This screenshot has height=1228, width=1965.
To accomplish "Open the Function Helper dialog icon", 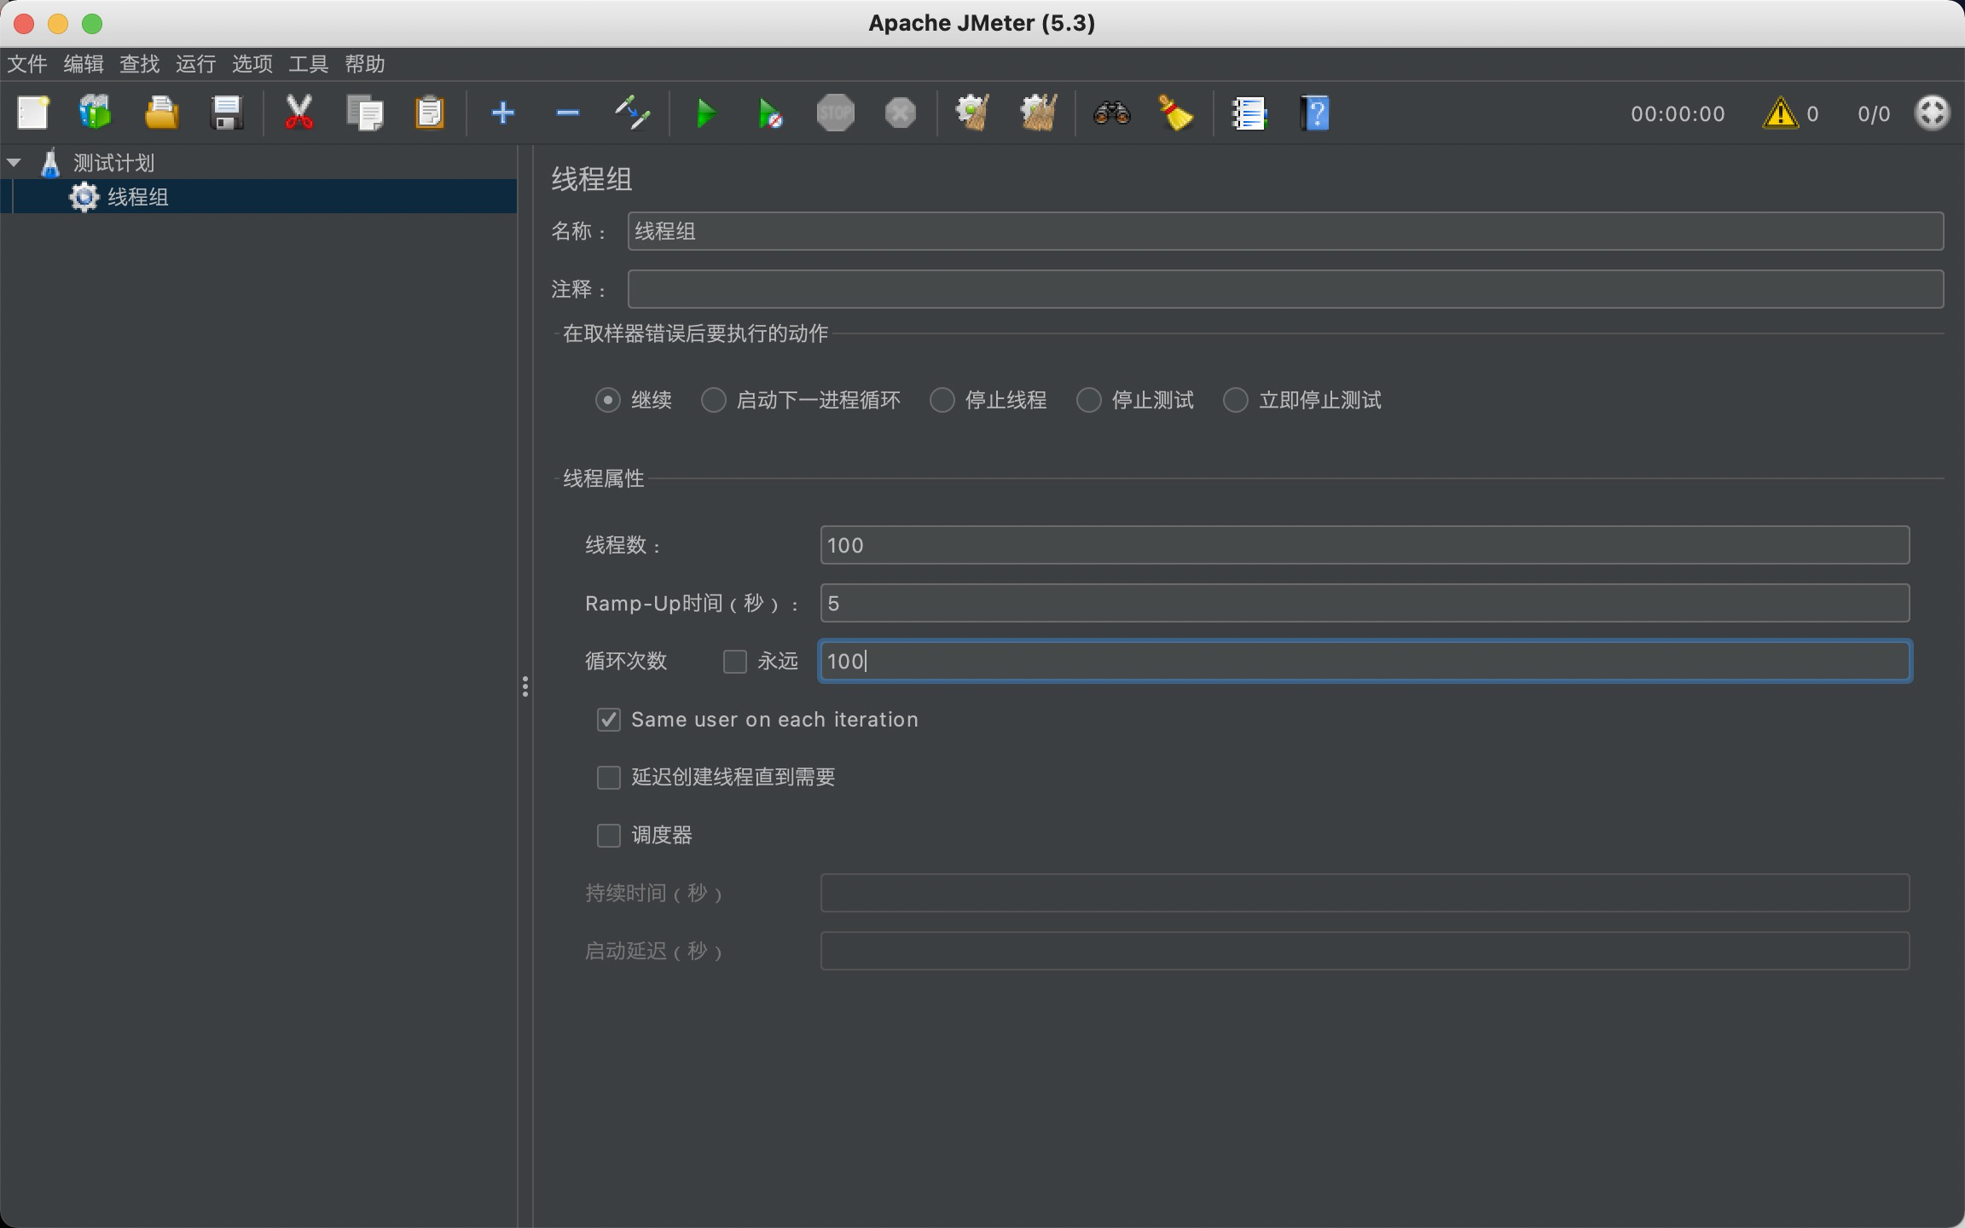I will click(x=1249, y=113).
